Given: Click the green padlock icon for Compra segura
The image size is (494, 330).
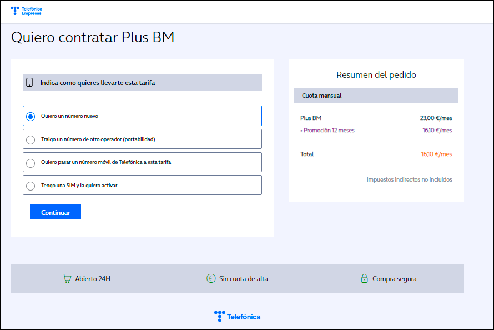Looking at the screenshot, I should pyautogui.click(x=365, y=278).
